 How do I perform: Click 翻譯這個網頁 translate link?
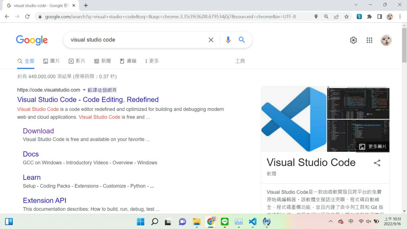[102, 90]
